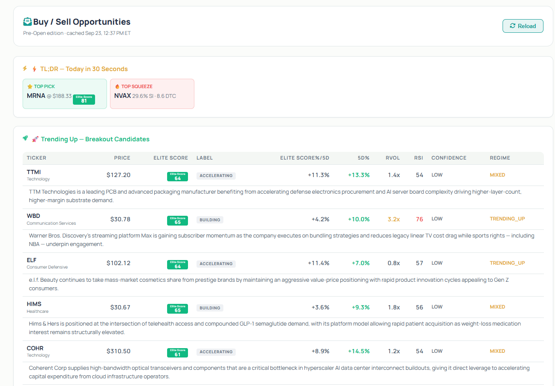Image resolution: width=555 pixels, height=386 pixels.
Task: Sort table by PRICE column header
Action: pos(122,158)
